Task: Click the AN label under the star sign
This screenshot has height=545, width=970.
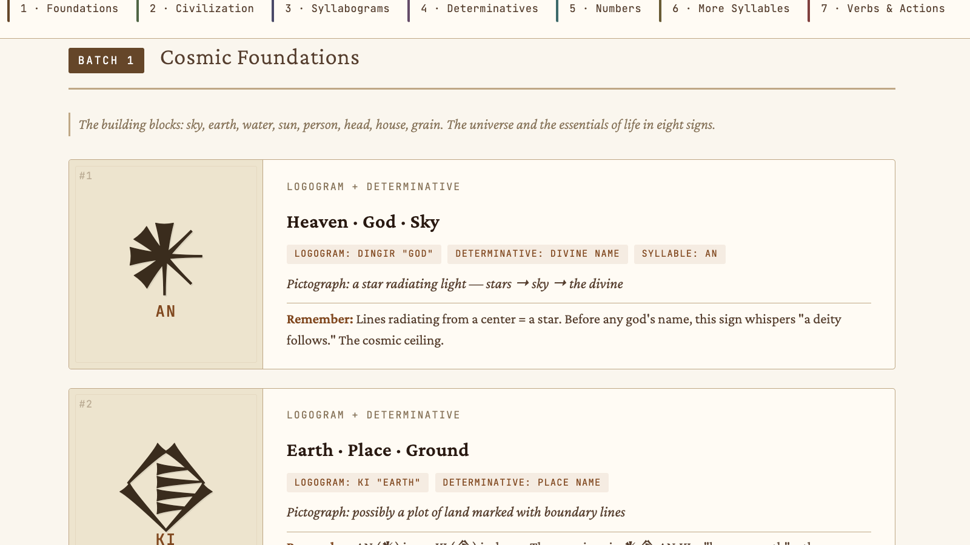Action: tap(166, 311)
